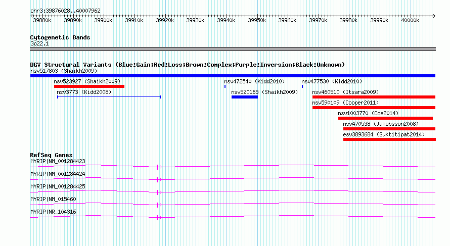Image resolution: width=450 pixels, height=246 pixels.
Task: Click the red nsv523927 loss bar
Action: 89,86
